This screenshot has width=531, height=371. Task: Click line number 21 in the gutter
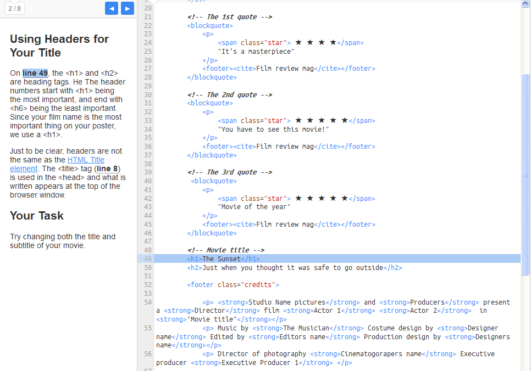pyautogui.click(x=148, y=16)
